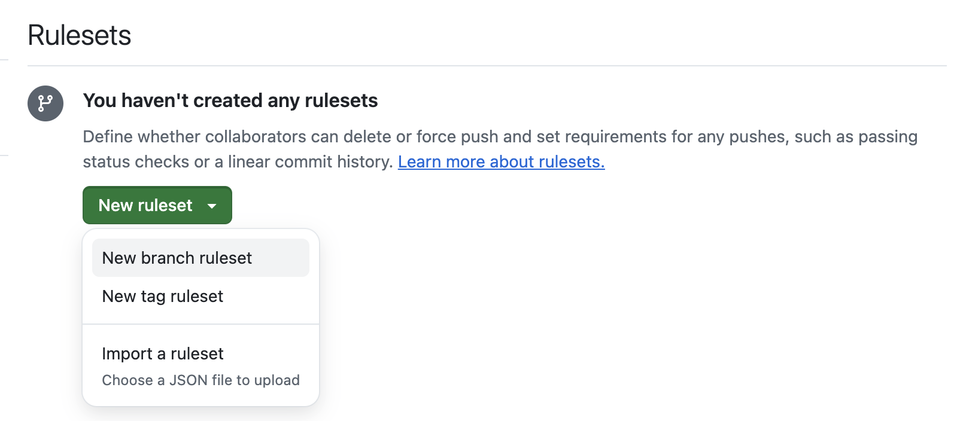Click the 'Define whether collaborators' description line
Viewport: 954px width, 421px height.
(x=500, y=137)
